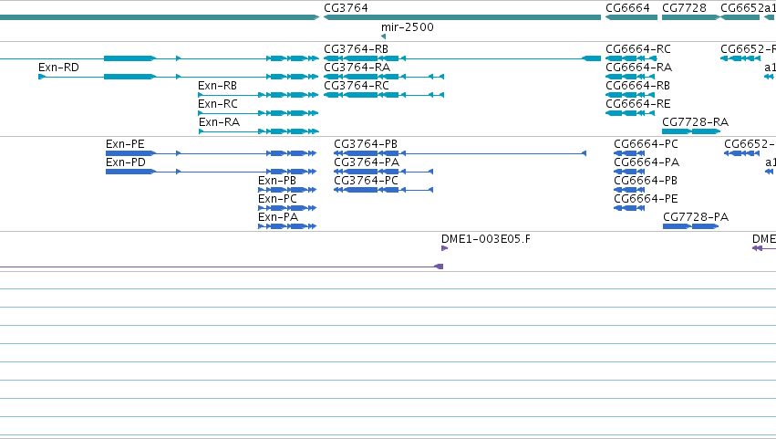
Task: Select transcript CG6664-RC
Action: tap(632, 58)
